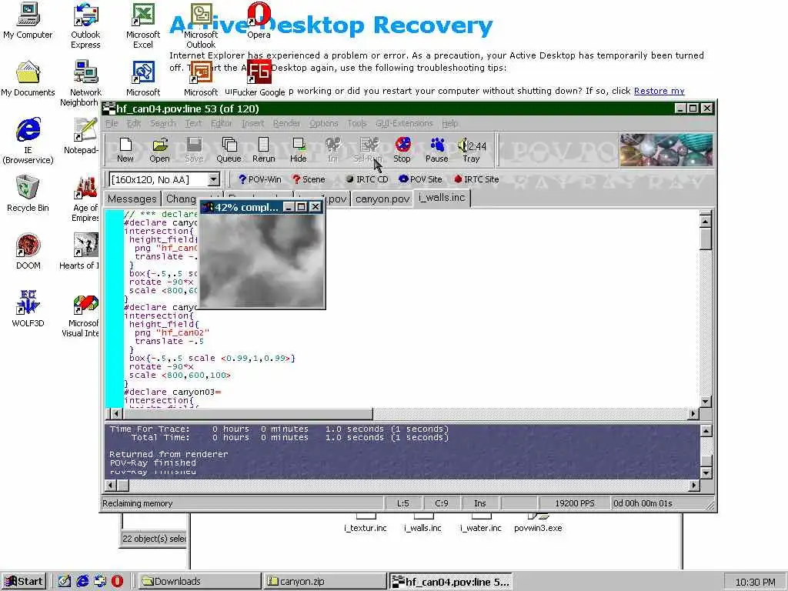Click the 19200 PPS status bar entry
This screenshot has width=788, height=591.
point(574,503)
